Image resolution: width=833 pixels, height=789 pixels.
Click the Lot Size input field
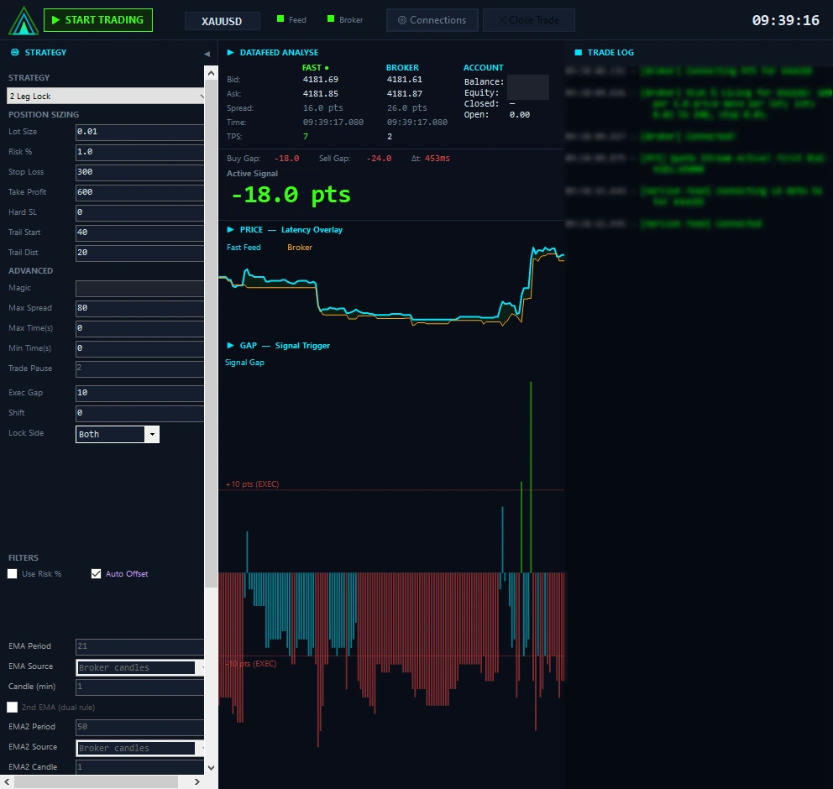click(x=139, y=133)
